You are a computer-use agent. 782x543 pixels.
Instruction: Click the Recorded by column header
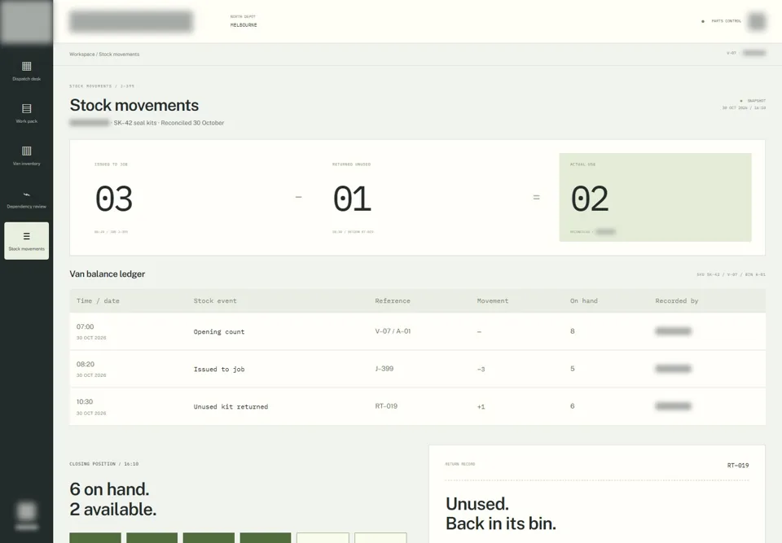click(x=677, y=300)
